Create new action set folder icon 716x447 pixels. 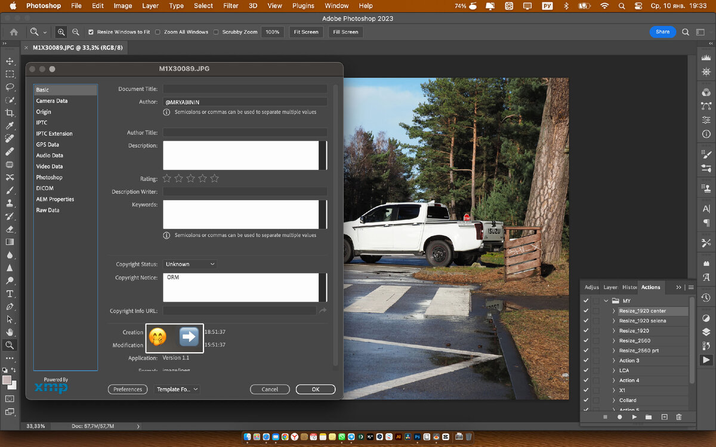coord(649,417)
